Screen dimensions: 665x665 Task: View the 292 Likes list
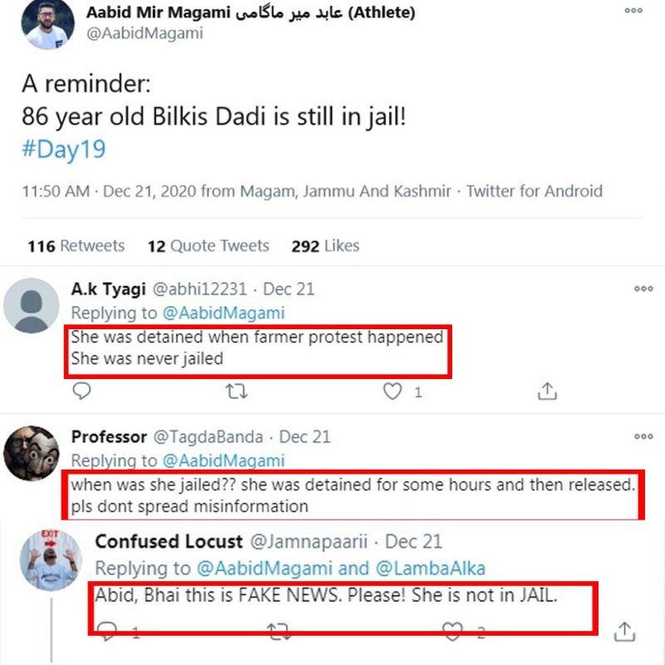coord(325,246)
